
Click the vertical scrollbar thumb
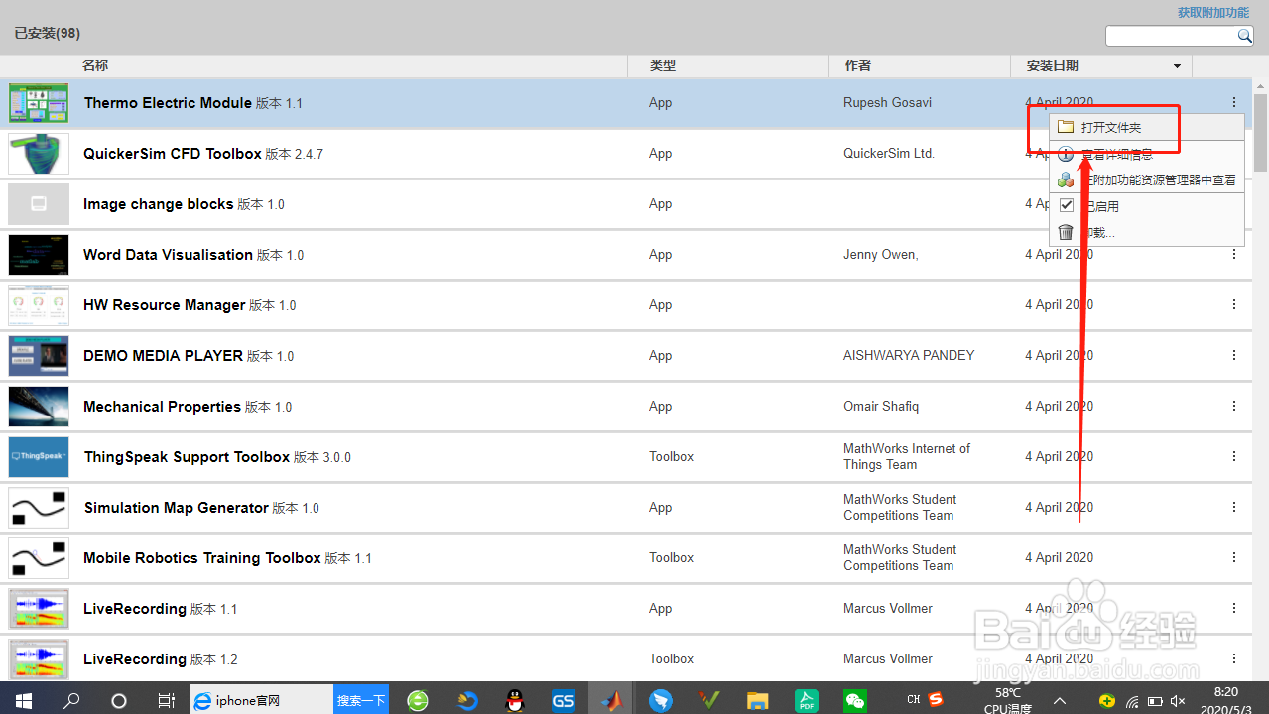point(1260,133)
